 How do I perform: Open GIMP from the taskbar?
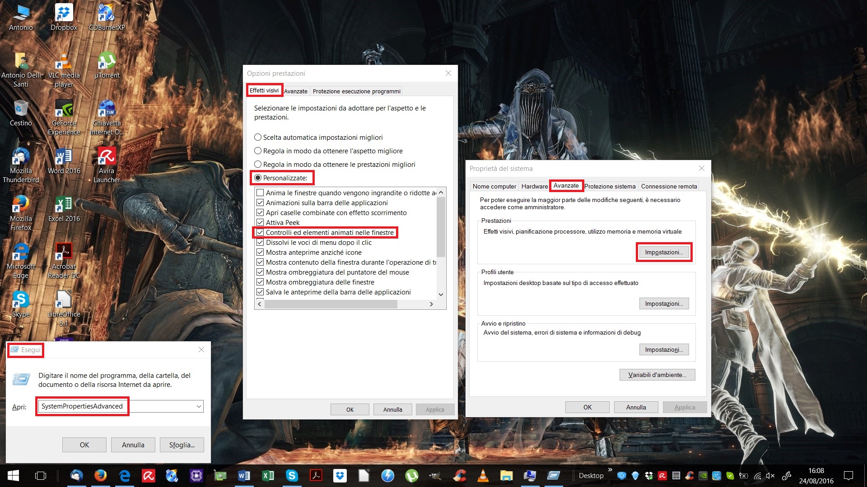[x=435, y=475]
